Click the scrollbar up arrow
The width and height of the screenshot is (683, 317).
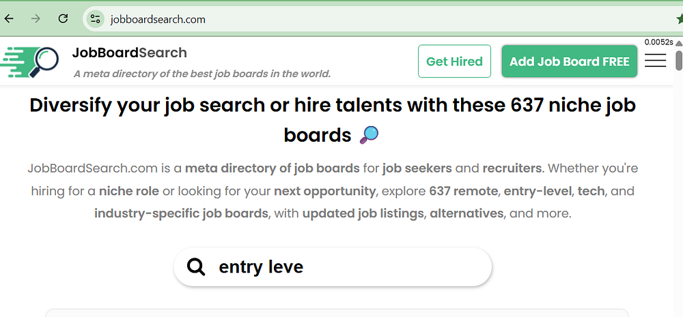[x=678, y=43]
